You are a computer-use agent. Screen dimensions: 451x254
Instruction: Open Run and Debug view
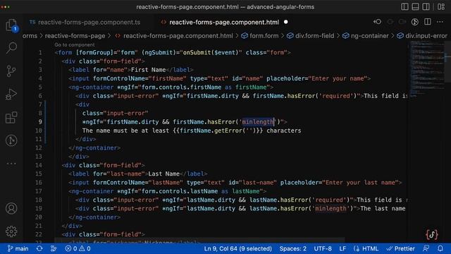pyautogui.click(x=11, y=94)
